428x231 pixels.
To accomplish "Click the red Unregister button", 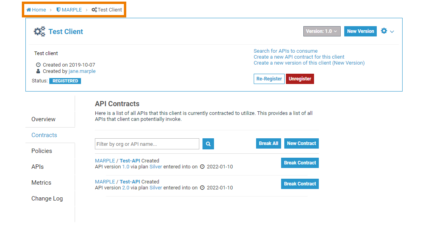I will tap(300, 79).
